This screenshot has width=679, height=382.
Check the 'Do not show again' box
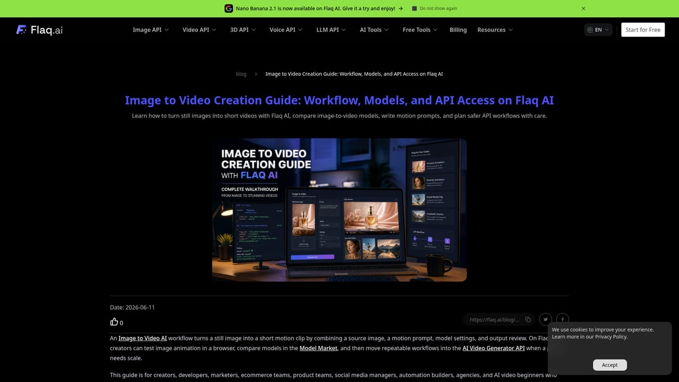(415, 8)
